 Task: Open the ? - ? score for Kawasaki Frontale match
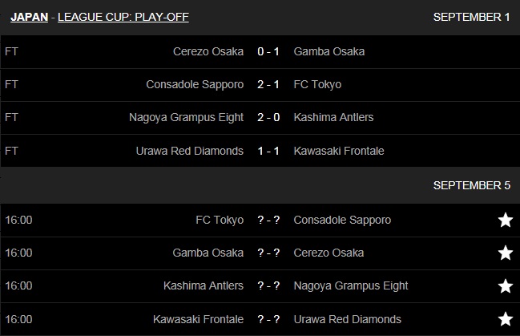(268, 318)
